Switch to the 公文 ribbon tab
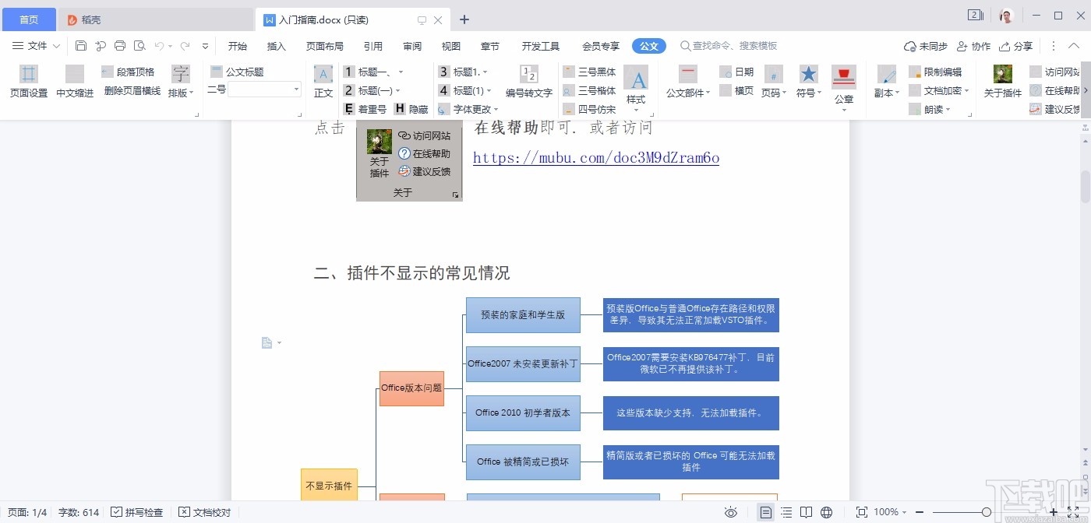This screenshot has height=523, width=1091. tap(649, 46)
